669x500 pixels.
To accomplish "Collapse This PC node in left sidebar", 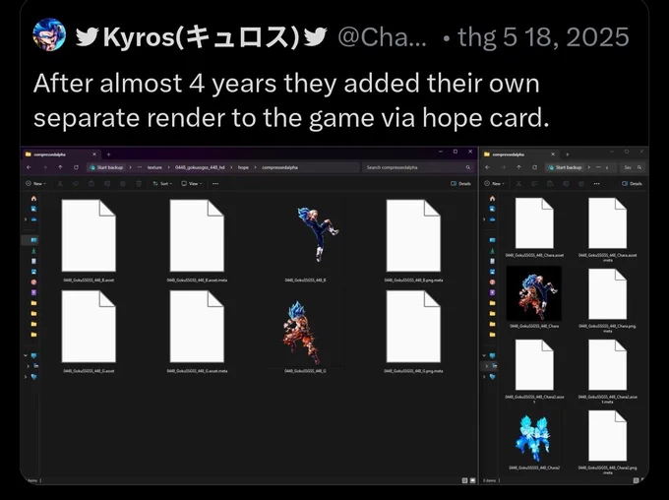I will tap(26, 355).
